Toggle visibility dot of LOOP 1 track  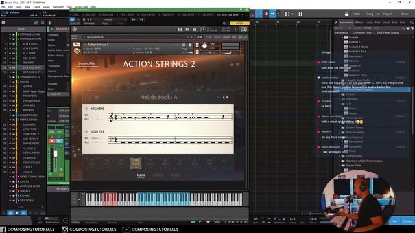[x=10, y=167]
